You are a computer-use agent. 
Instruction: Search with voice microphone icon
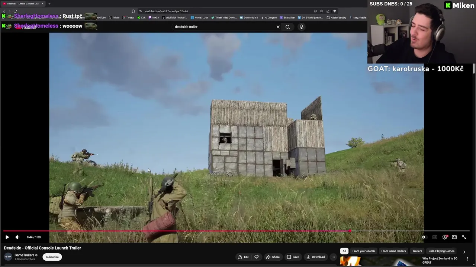pos(302,27)
